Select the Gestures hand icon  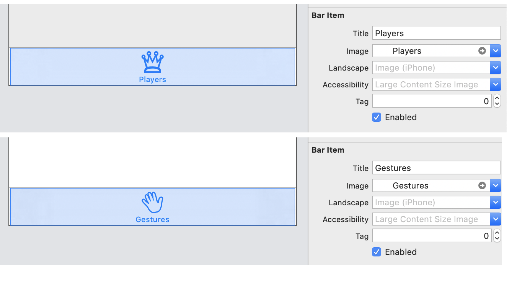(x=153, y=201)
